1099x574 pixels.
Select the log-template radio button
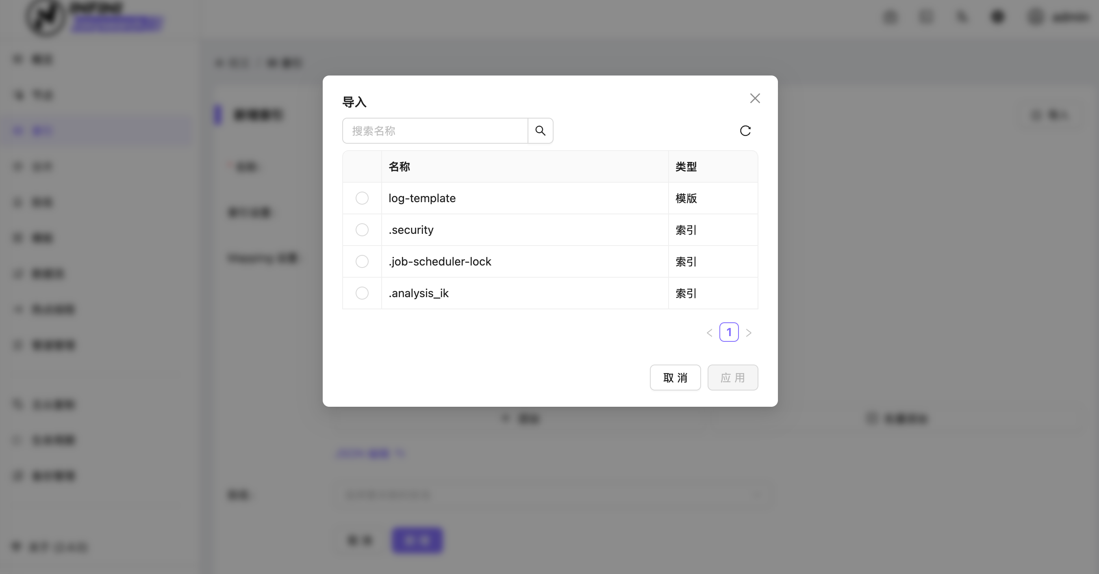[362, 198]
